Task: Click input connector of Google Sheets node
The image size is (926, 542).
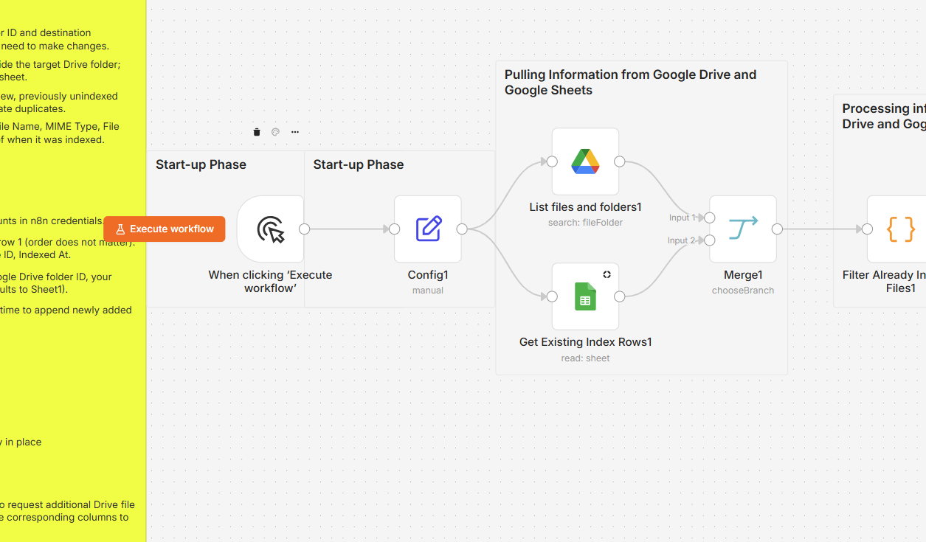Action: (x=552, y=296)
